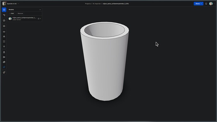Click the Remove model button
Screen dimensions: 217x122
(x=19, y=14)
